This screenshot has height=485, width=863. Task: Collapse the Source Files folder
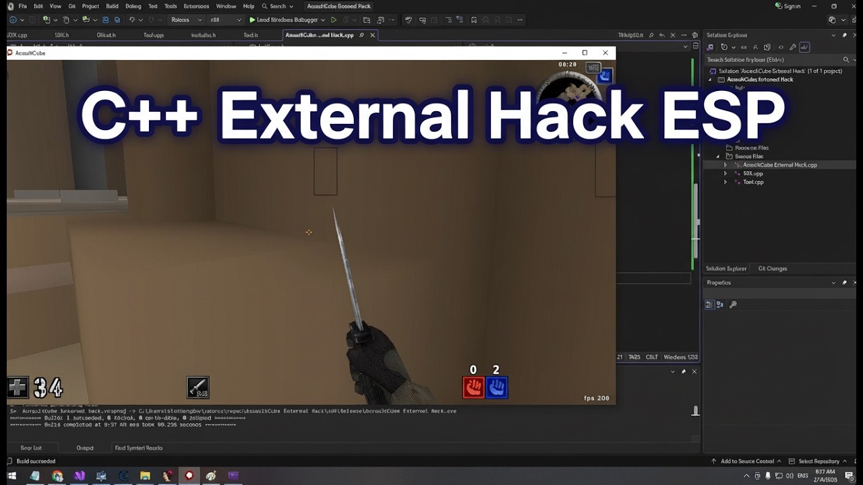718,156
